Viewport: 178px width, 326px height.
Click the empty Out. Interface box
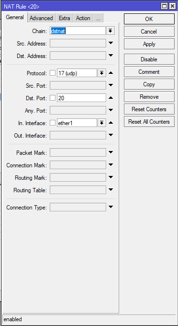pyautogui.click(x=78, y=135)
